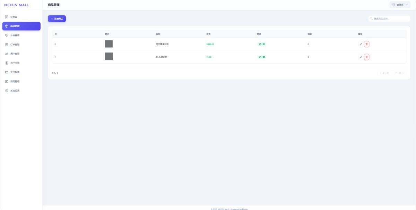Click the cube icon for 商品管理
This screenshot has height=210, width=416.
7,26
